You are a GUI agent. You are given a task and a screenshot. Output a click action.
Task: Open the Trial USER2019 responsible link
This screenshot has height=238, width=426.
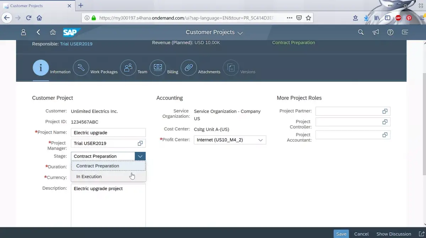[76, 44]
